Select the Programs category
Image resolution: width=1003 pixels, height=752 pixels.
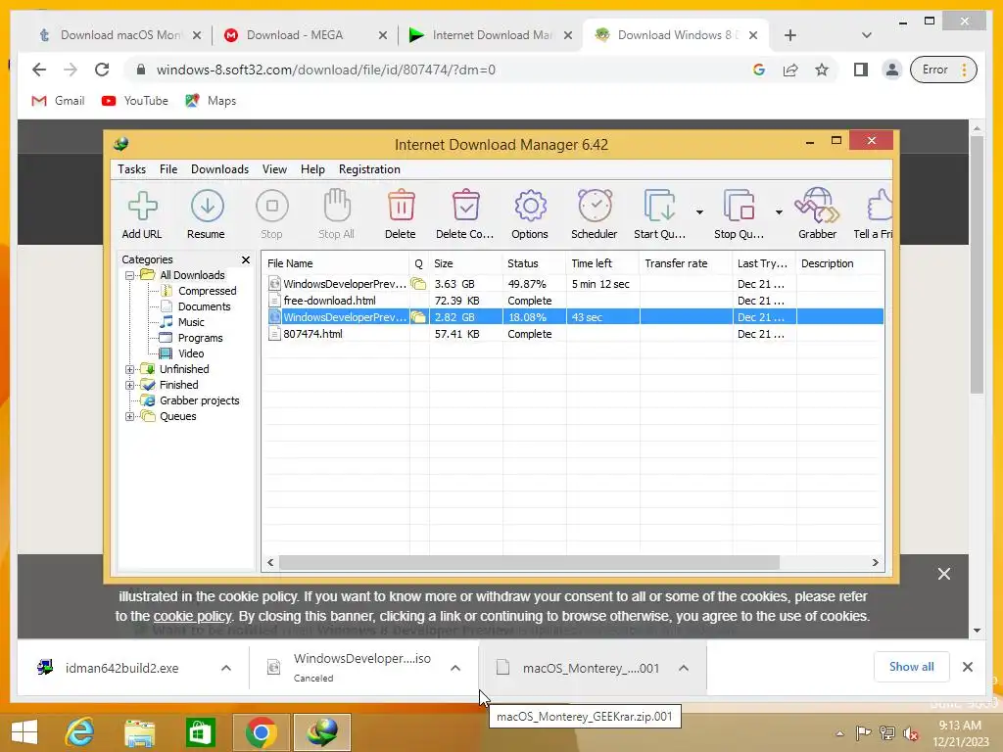[x=200, y=338]
